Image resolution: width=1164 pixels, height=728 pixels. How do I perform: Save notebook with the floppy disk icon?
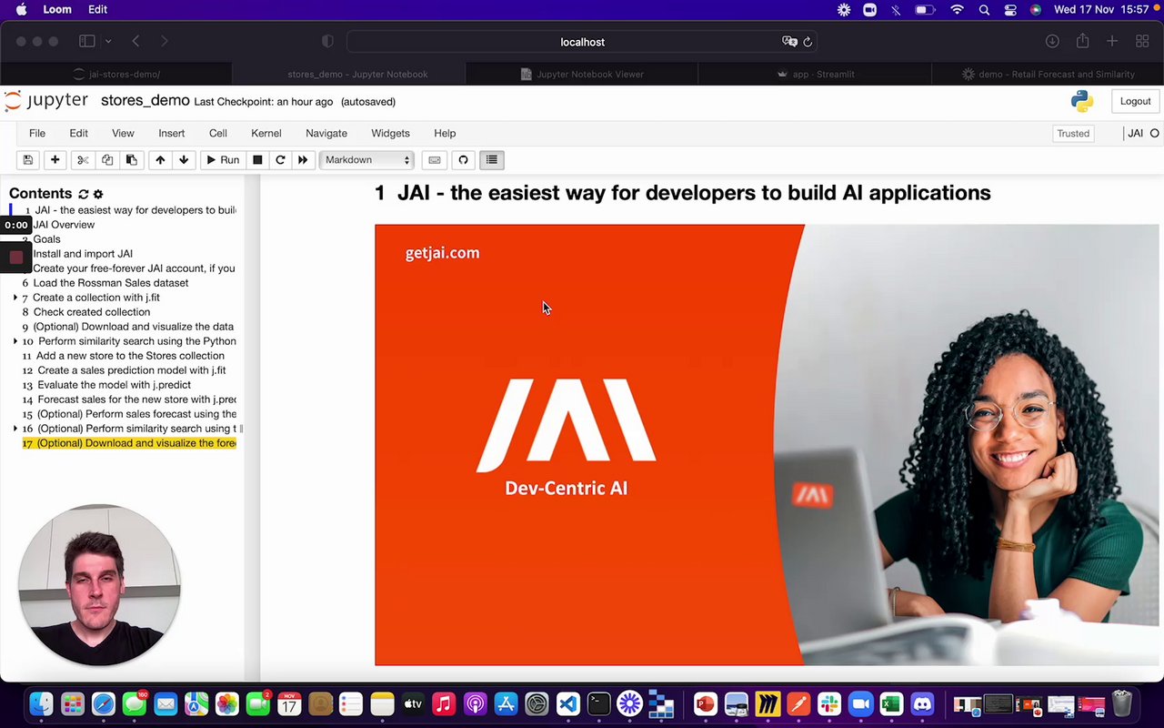pos(28,160)
